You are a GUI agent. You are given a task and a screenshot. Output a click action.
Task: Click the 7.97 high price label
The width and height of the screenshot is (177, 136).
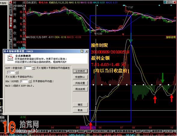point(131,7)
